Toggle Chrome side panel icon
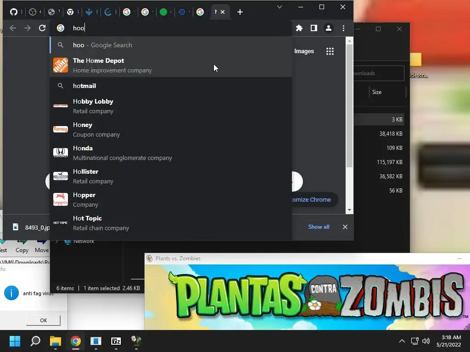470x352 pixels. click(314, 28)
